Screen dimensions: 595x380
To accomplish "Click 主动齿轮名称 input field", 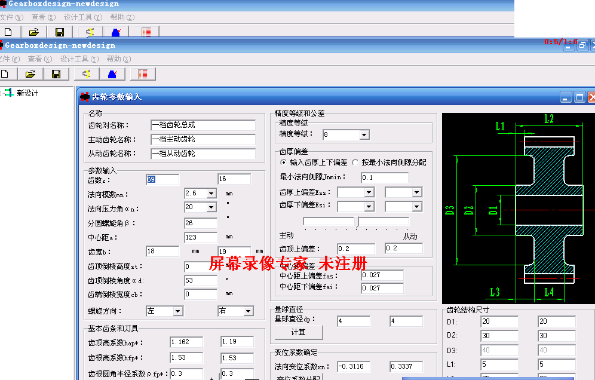I will point(203,139).
